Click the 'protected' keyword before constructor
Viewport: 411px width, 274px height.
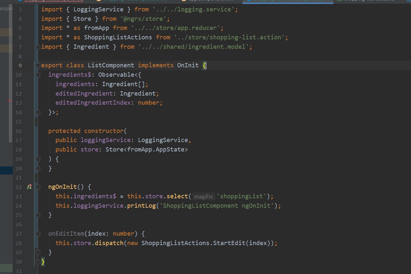(x=64, y=131)
